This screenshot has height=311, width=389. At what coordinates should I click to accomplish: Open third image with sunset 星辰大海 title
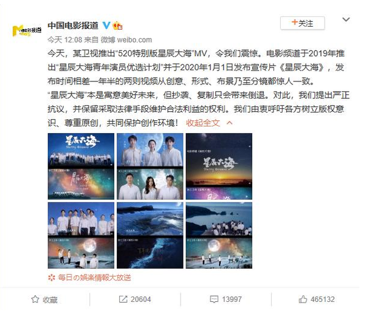(219, 166)
